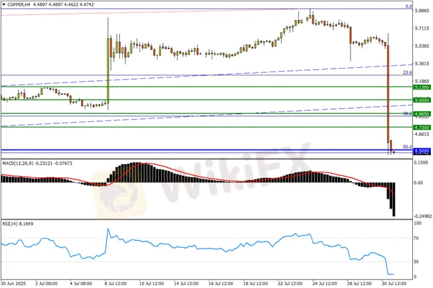Image resolution: width=433 pixels, height=288 pixels.
Task: Click the OHLC values 4.4897 4.4897 4.4622 4.4742
Action: [64, 4]
